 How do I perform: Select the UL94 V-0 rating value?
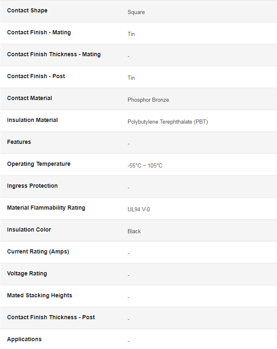pyautogui.click(x=139, y=210)
